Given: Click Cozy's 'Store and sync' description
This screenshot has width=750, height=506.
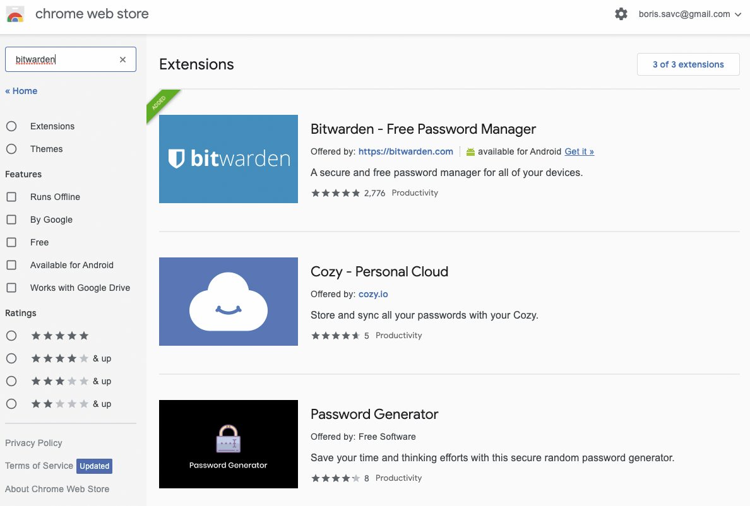Looking at the screenshot, I should point(424,315).
